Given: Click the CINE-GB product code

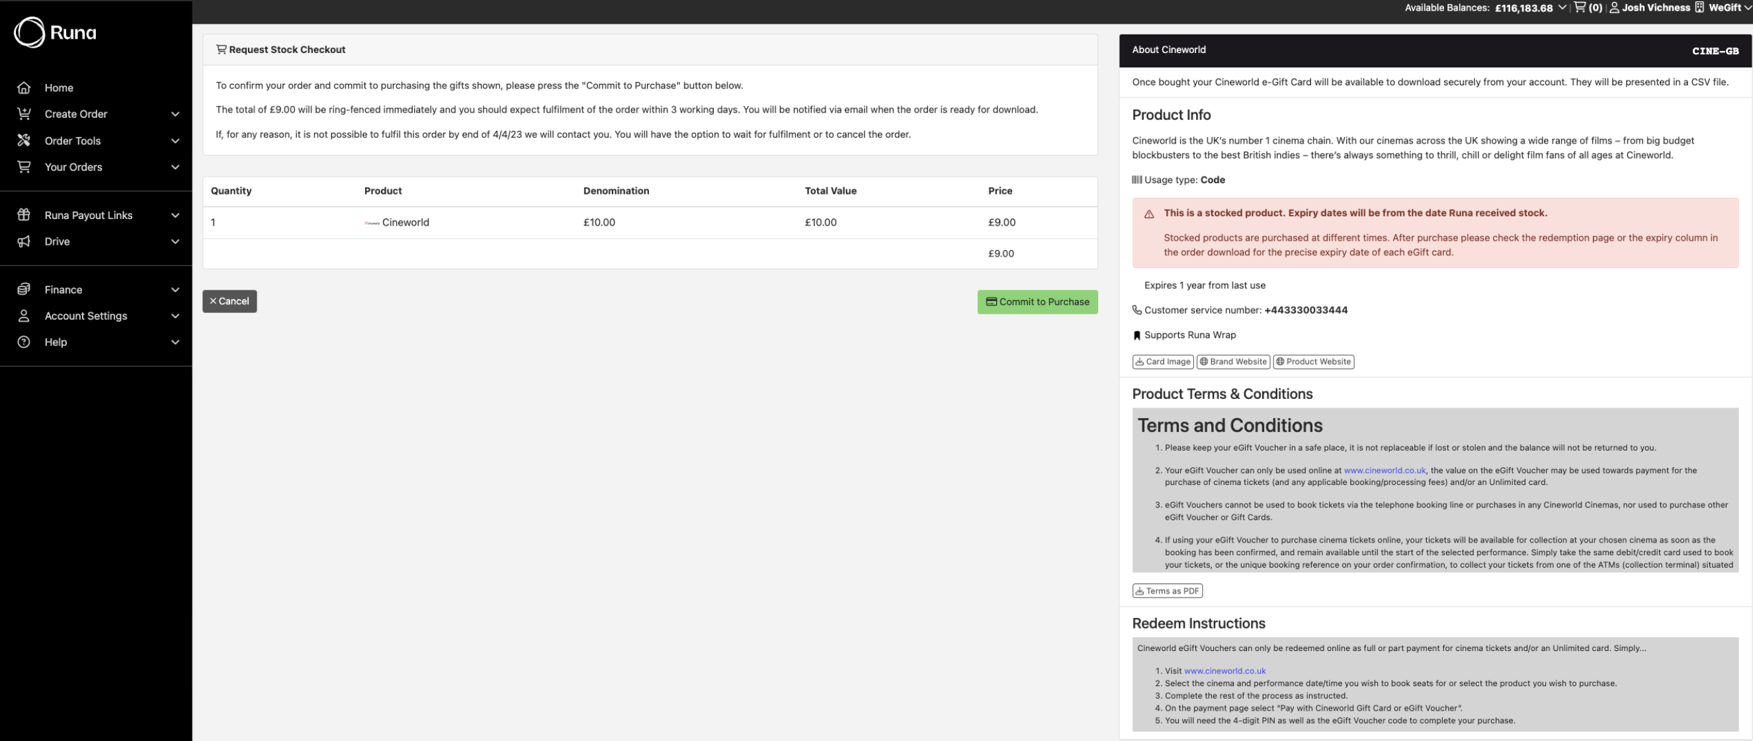Looking at the screenshot, I should coord(1715,51).
